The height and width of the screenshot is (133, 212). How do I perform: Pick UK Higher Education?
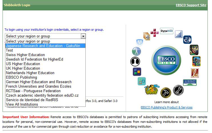coord(45,68)
